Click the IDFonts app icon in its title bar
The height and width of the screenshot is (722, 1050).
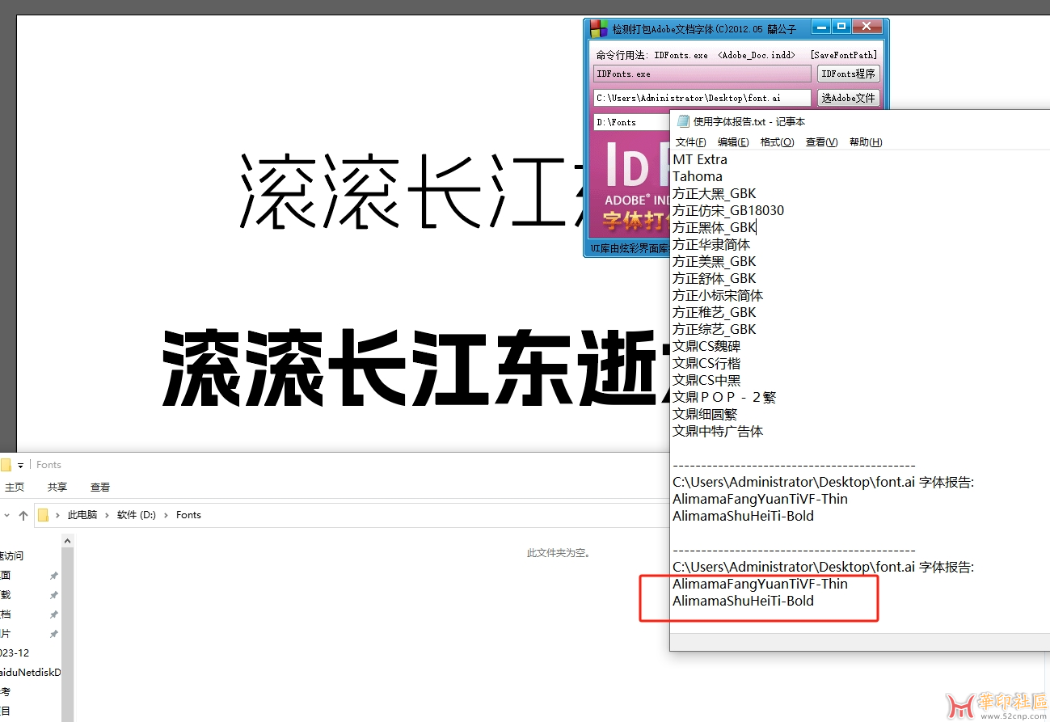pyautogui.click(x=598, y=28)
